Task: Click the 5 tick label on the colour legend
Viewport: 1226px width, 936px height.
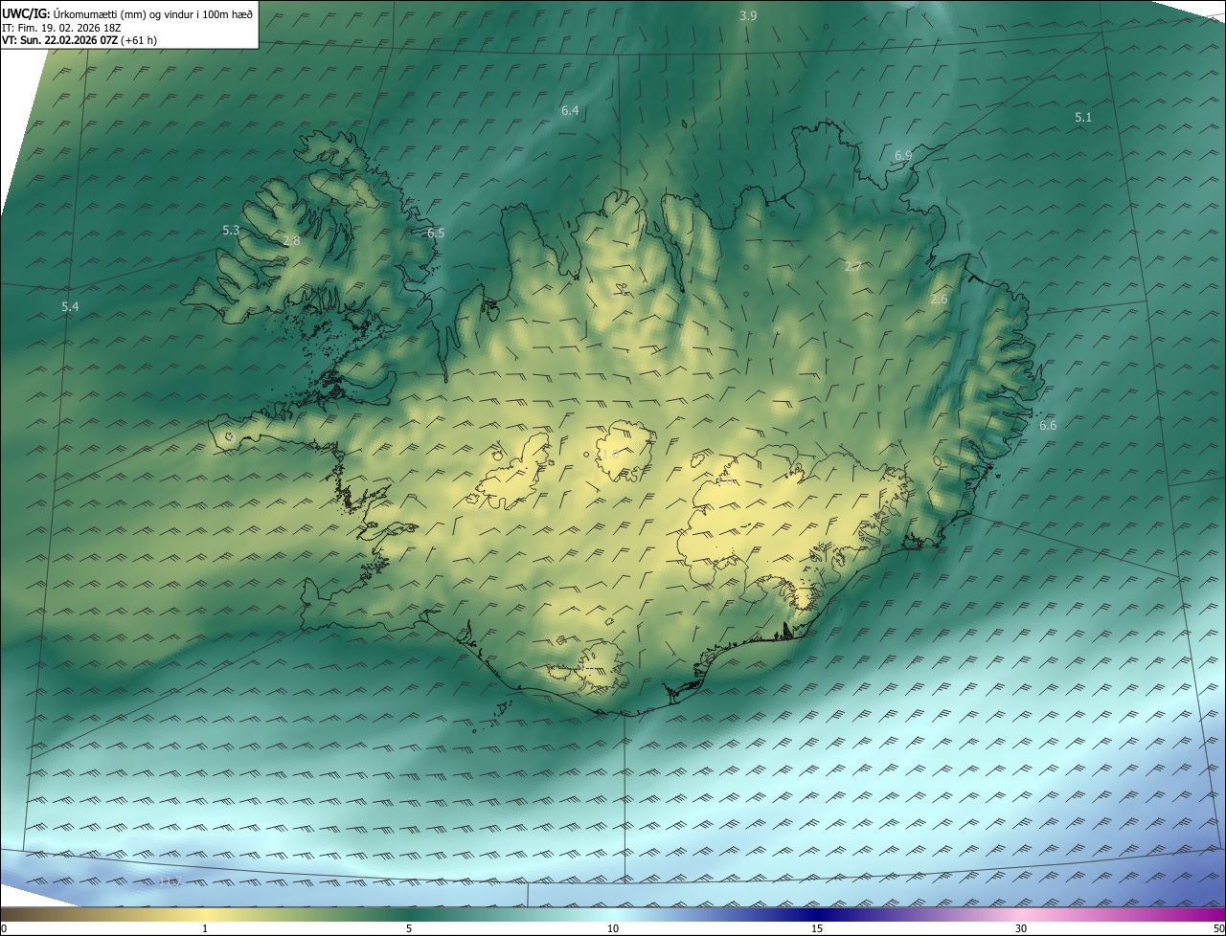Action: [x=409, y=928]
